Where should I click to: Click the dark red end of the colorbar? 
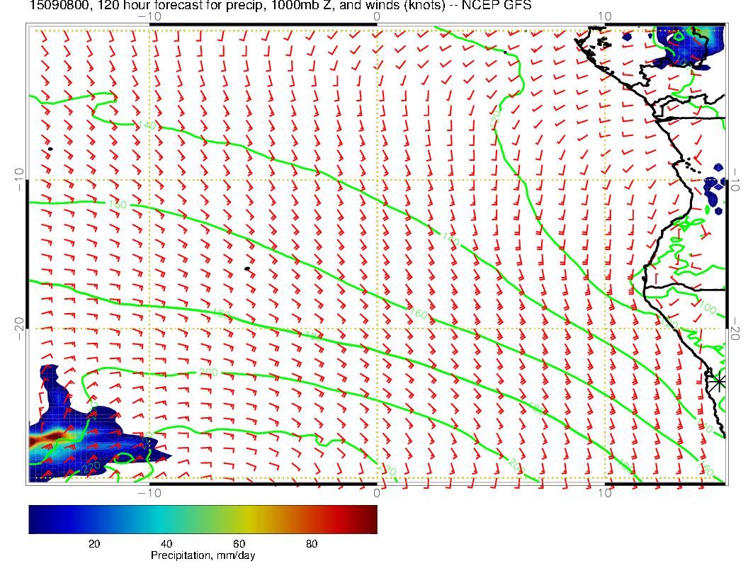[368, 518]
